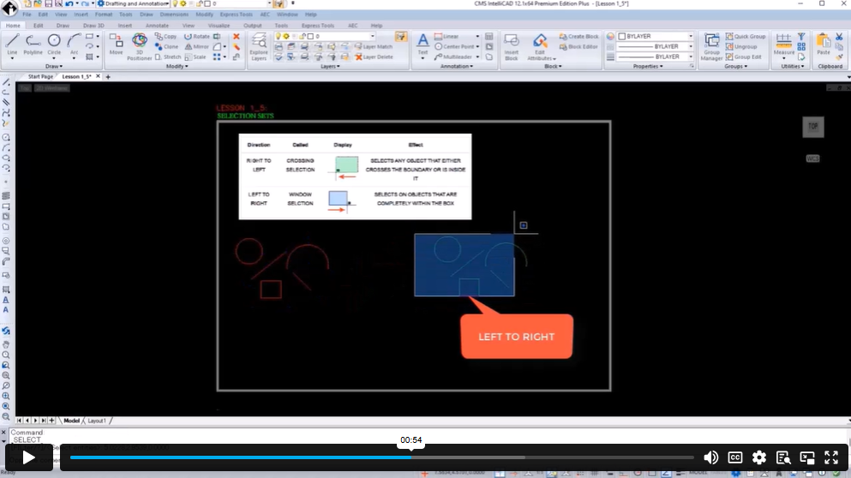This screenshot has width=851, height=478.
Task: Switch to the Annotate ribbon tab
Action: [157, 26]
